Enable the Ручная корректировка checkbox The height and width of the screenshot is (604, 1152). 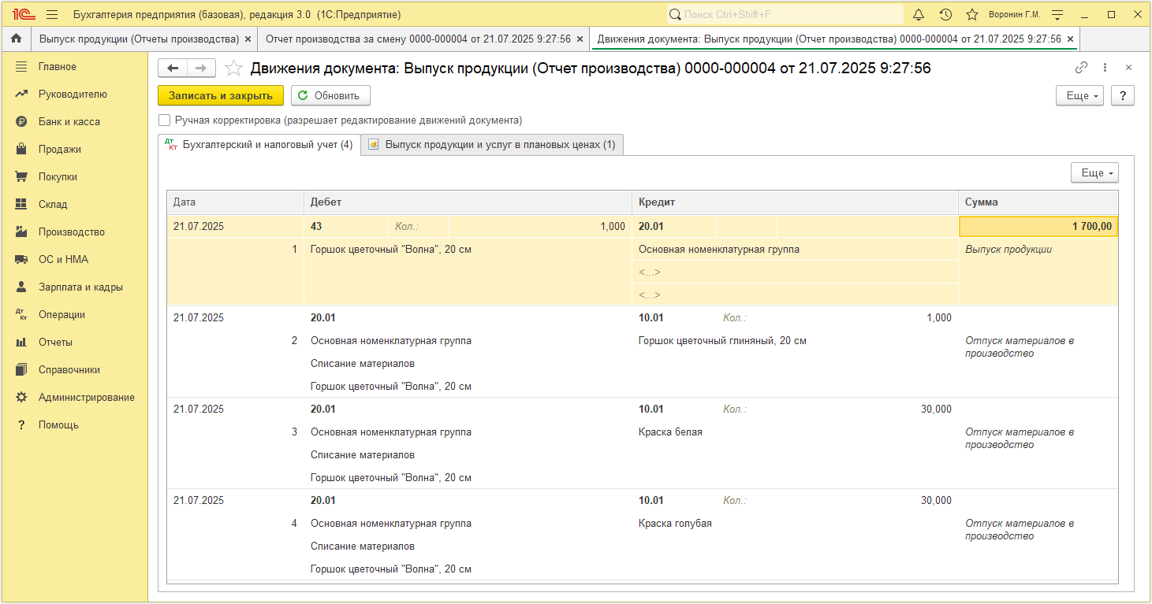[x=165, y=120]
